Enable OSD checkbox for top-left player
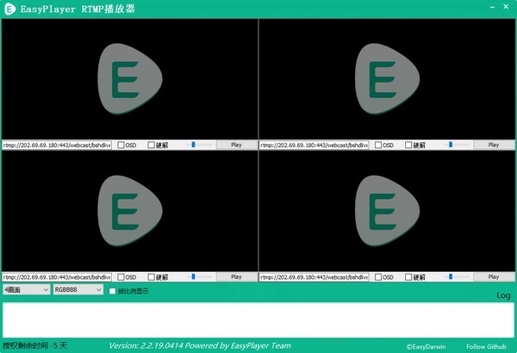 pyautogui.click(x=121, y=146)
